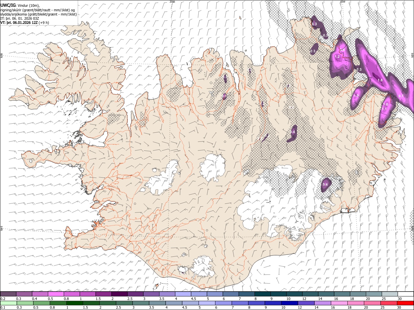Image resolution: width=414 pixels, height=310 pixels.
Task: Click the 'slydda/snjókoma' legend description line
Action: click(38, 14)
